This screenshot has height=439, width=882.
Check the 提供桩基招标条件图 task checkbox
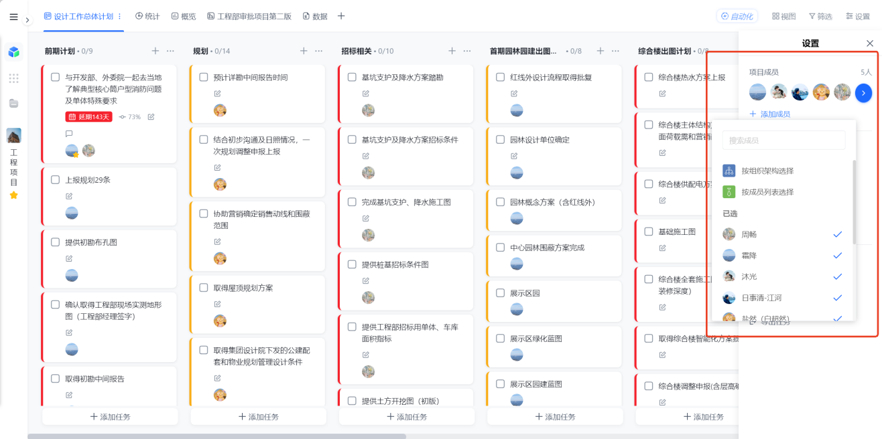(352, 264)
